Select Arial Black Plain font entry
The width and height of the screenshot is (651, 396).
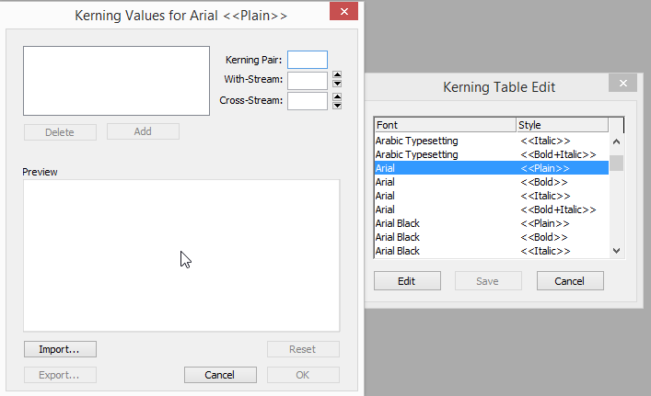click(492, 223)
